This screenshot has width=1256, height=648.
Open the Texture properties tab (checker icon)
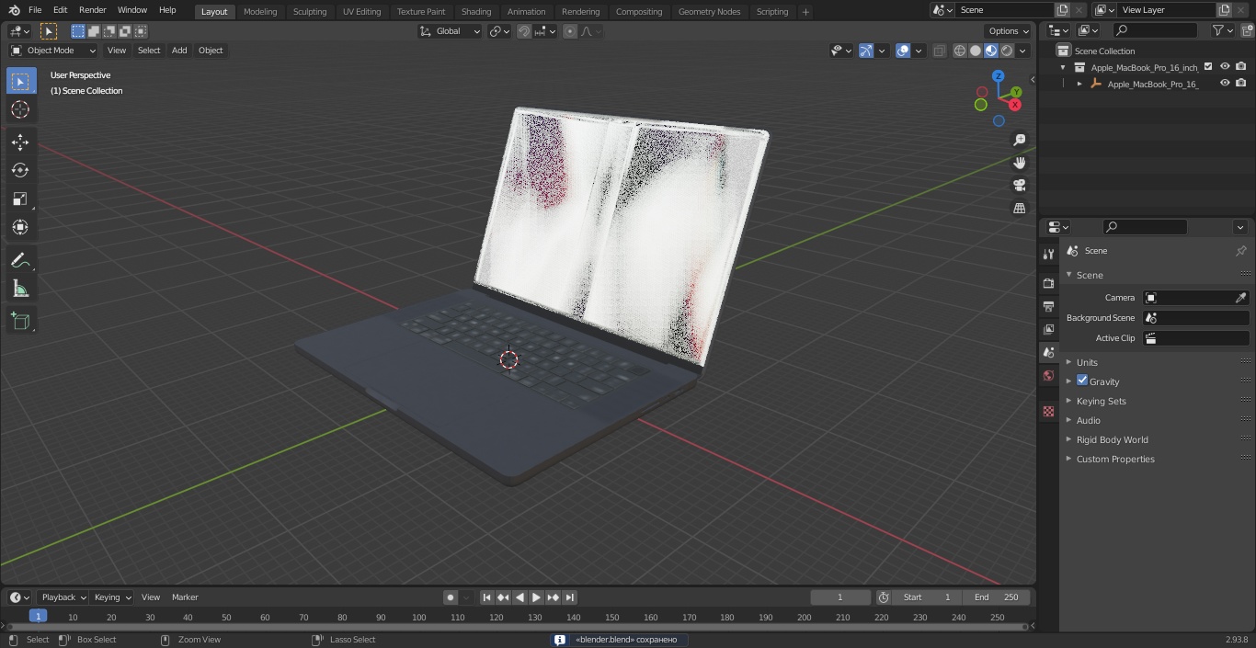tap(1048, 412)
